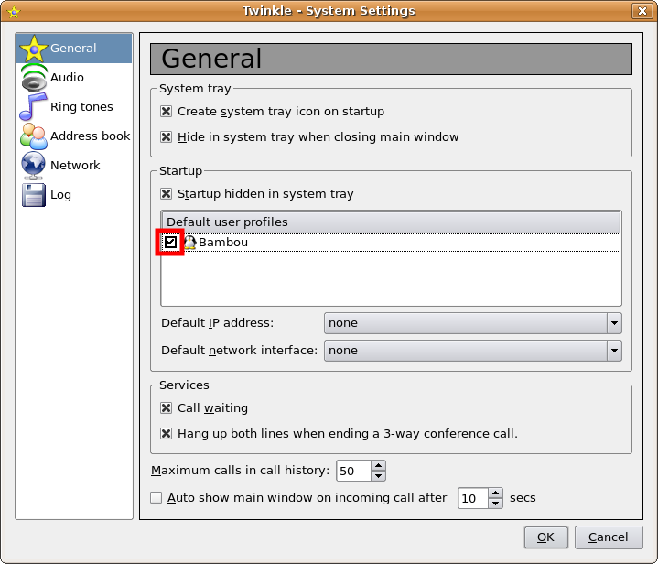Select the Bambou profile row
The height and width of the screenshot is (564, 658).
391,243
